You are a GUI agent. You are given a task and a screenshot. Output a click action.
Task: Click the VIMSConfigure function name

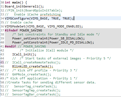click(17, 18)
